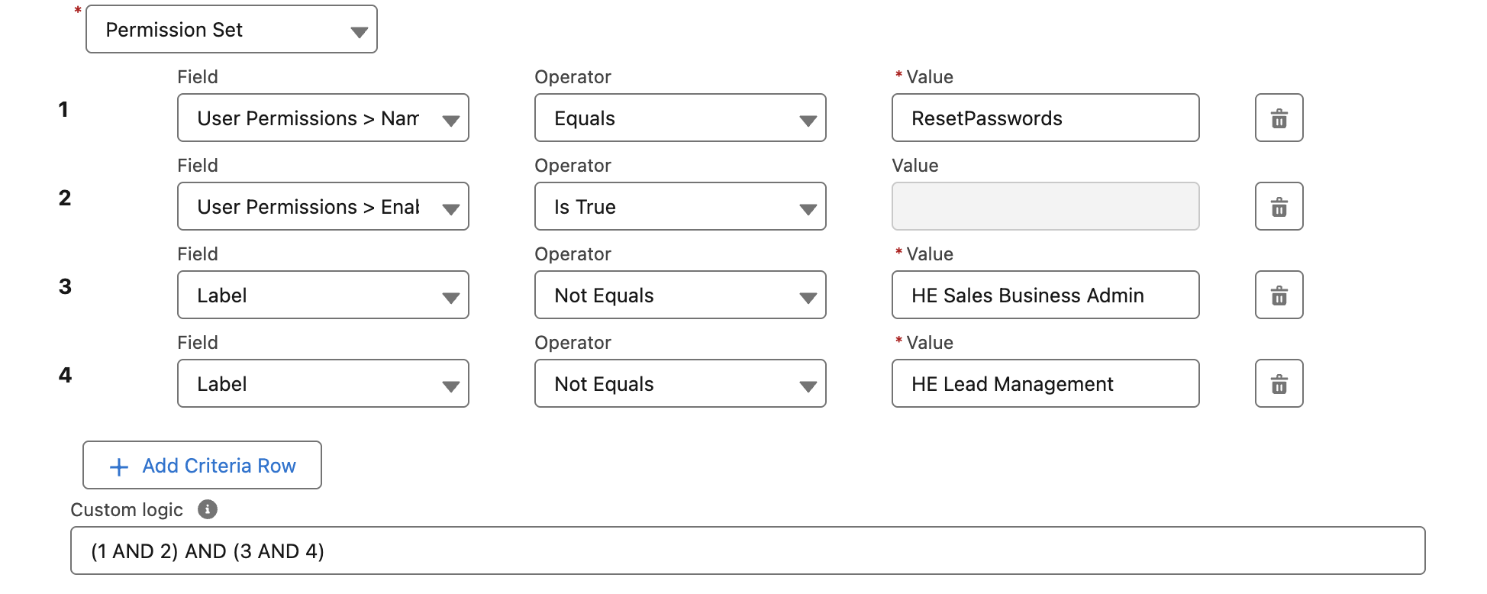1487x594 pixels.
Task: Click the trash icon for row 2
Action: pos(1279,206)
